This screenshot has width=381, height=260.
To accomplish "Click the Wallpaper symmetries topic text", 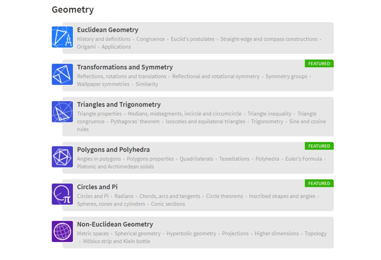I will pos(103,84).
